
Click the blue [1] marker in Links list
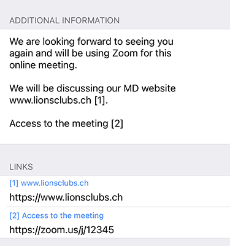[x=14, y=183]
